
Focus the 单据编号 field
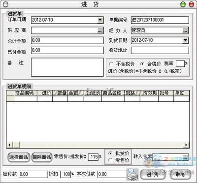[160, 20]
